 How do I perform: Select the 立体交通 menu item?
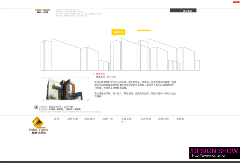[126, 119]
